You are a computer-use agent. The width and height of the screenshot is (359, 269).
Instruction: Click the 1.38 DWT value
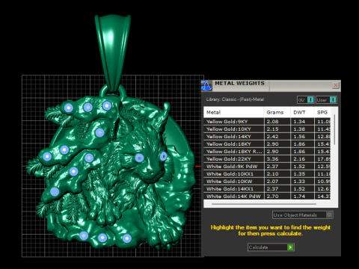pyautogui.click(x=299, y=129)
